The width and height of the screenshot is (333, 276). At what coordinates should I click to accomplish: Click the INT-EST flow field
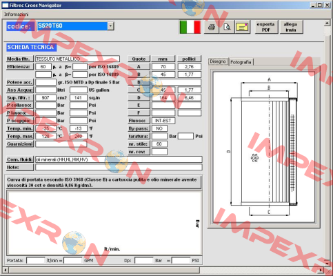tap(163, 121)
